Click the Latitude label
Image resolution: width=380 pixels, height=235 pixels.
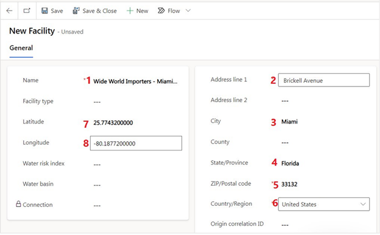pos(33,122)
